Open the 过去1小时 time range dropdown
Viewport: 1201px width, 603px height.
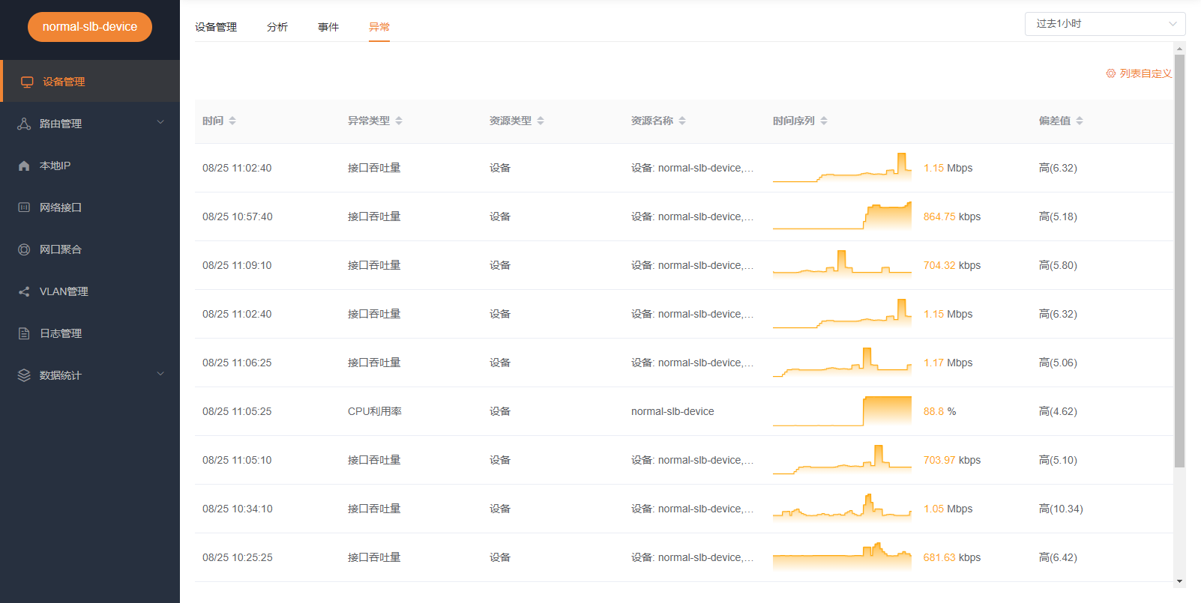point(1104,24)
